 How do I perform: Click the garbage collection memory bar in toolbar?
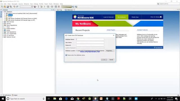66,7
